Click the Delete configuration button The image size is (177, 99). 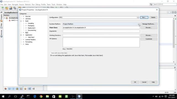point(153,17)
